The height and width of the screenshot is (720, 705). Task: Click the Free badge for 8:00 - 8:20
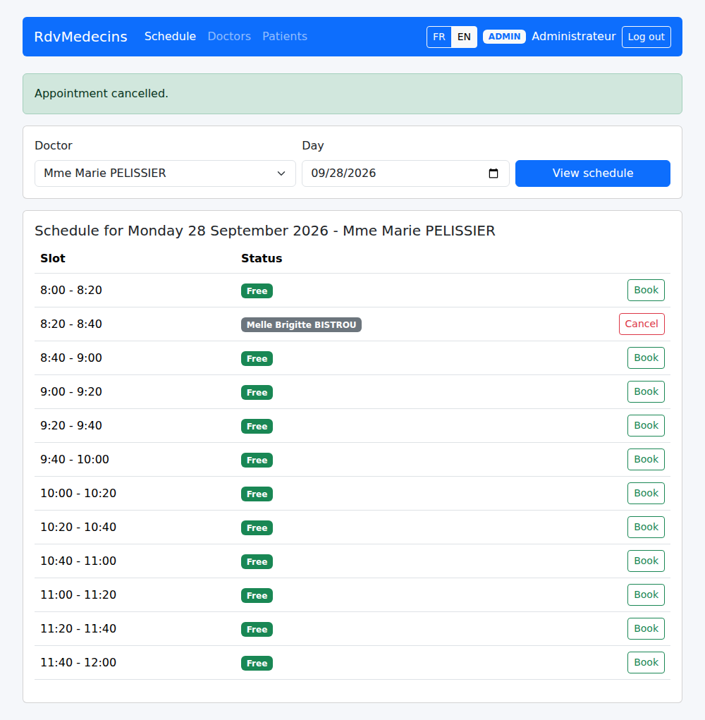257,291
